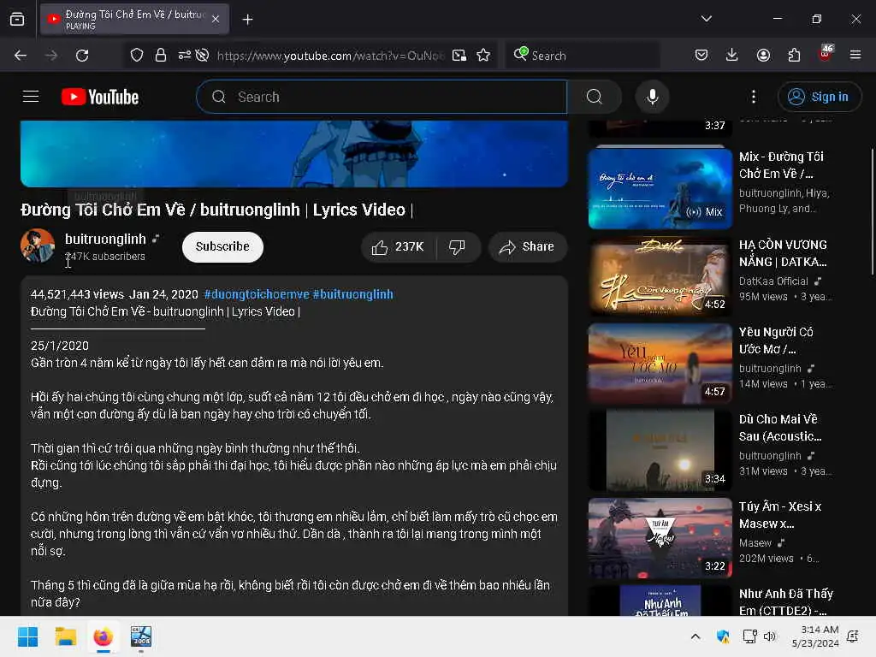Screen dimensions: 876x657
Task: Click autoplay blocked icon in address bar
Action: click(202, 55)
